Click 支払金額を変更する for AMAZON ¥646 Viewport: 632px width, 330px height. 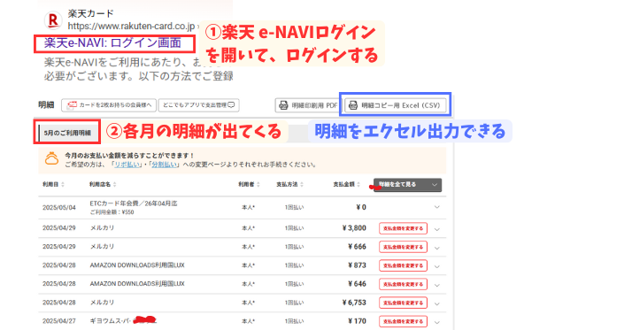click(403, 284)
